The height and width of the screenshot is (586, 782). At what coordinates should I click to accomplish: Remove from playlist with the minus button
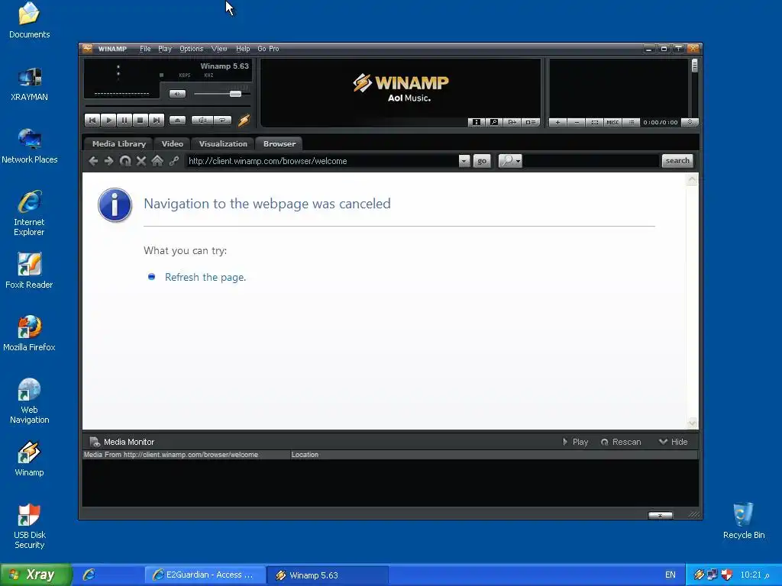[x=576, y=122]
